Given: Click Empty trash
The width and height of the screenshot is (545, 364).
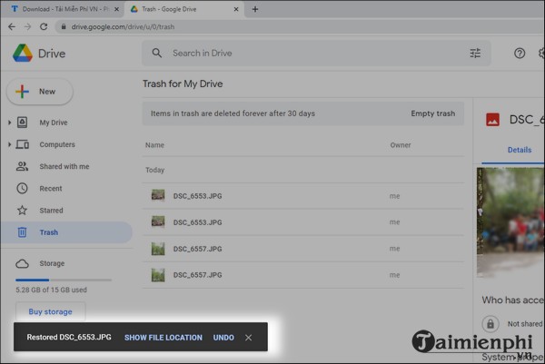Looking at the screenshot, I should [x=432, y=113].
